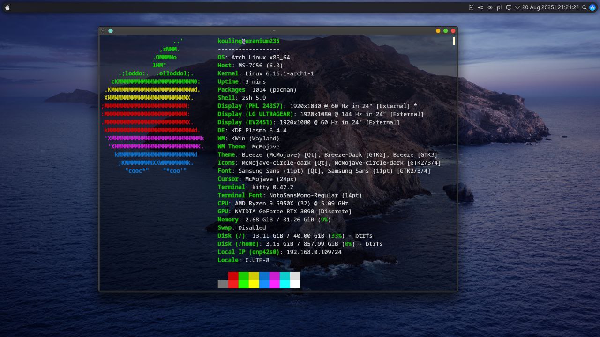
Task: Open the brightness control tray icon
Action: [x=490, y=7]
